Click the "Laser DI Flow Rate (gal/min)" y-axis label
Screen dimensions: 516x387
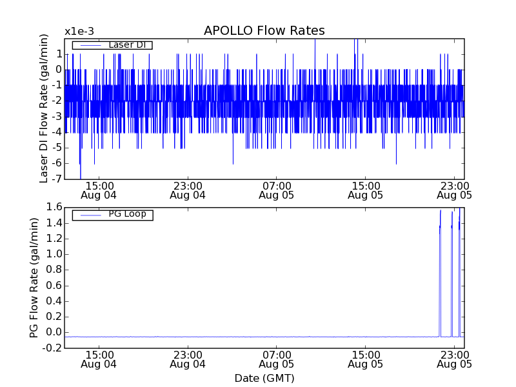tap(45, 108)
